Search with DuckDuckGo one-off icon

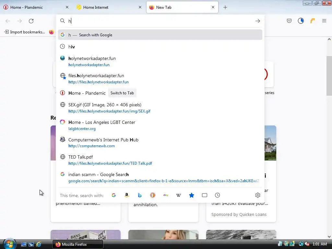(x=153, y=195)
